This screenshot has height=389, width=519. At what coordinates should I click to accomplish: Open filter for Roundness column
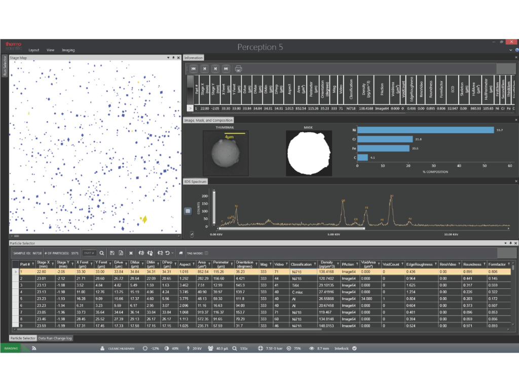point(484,264)
